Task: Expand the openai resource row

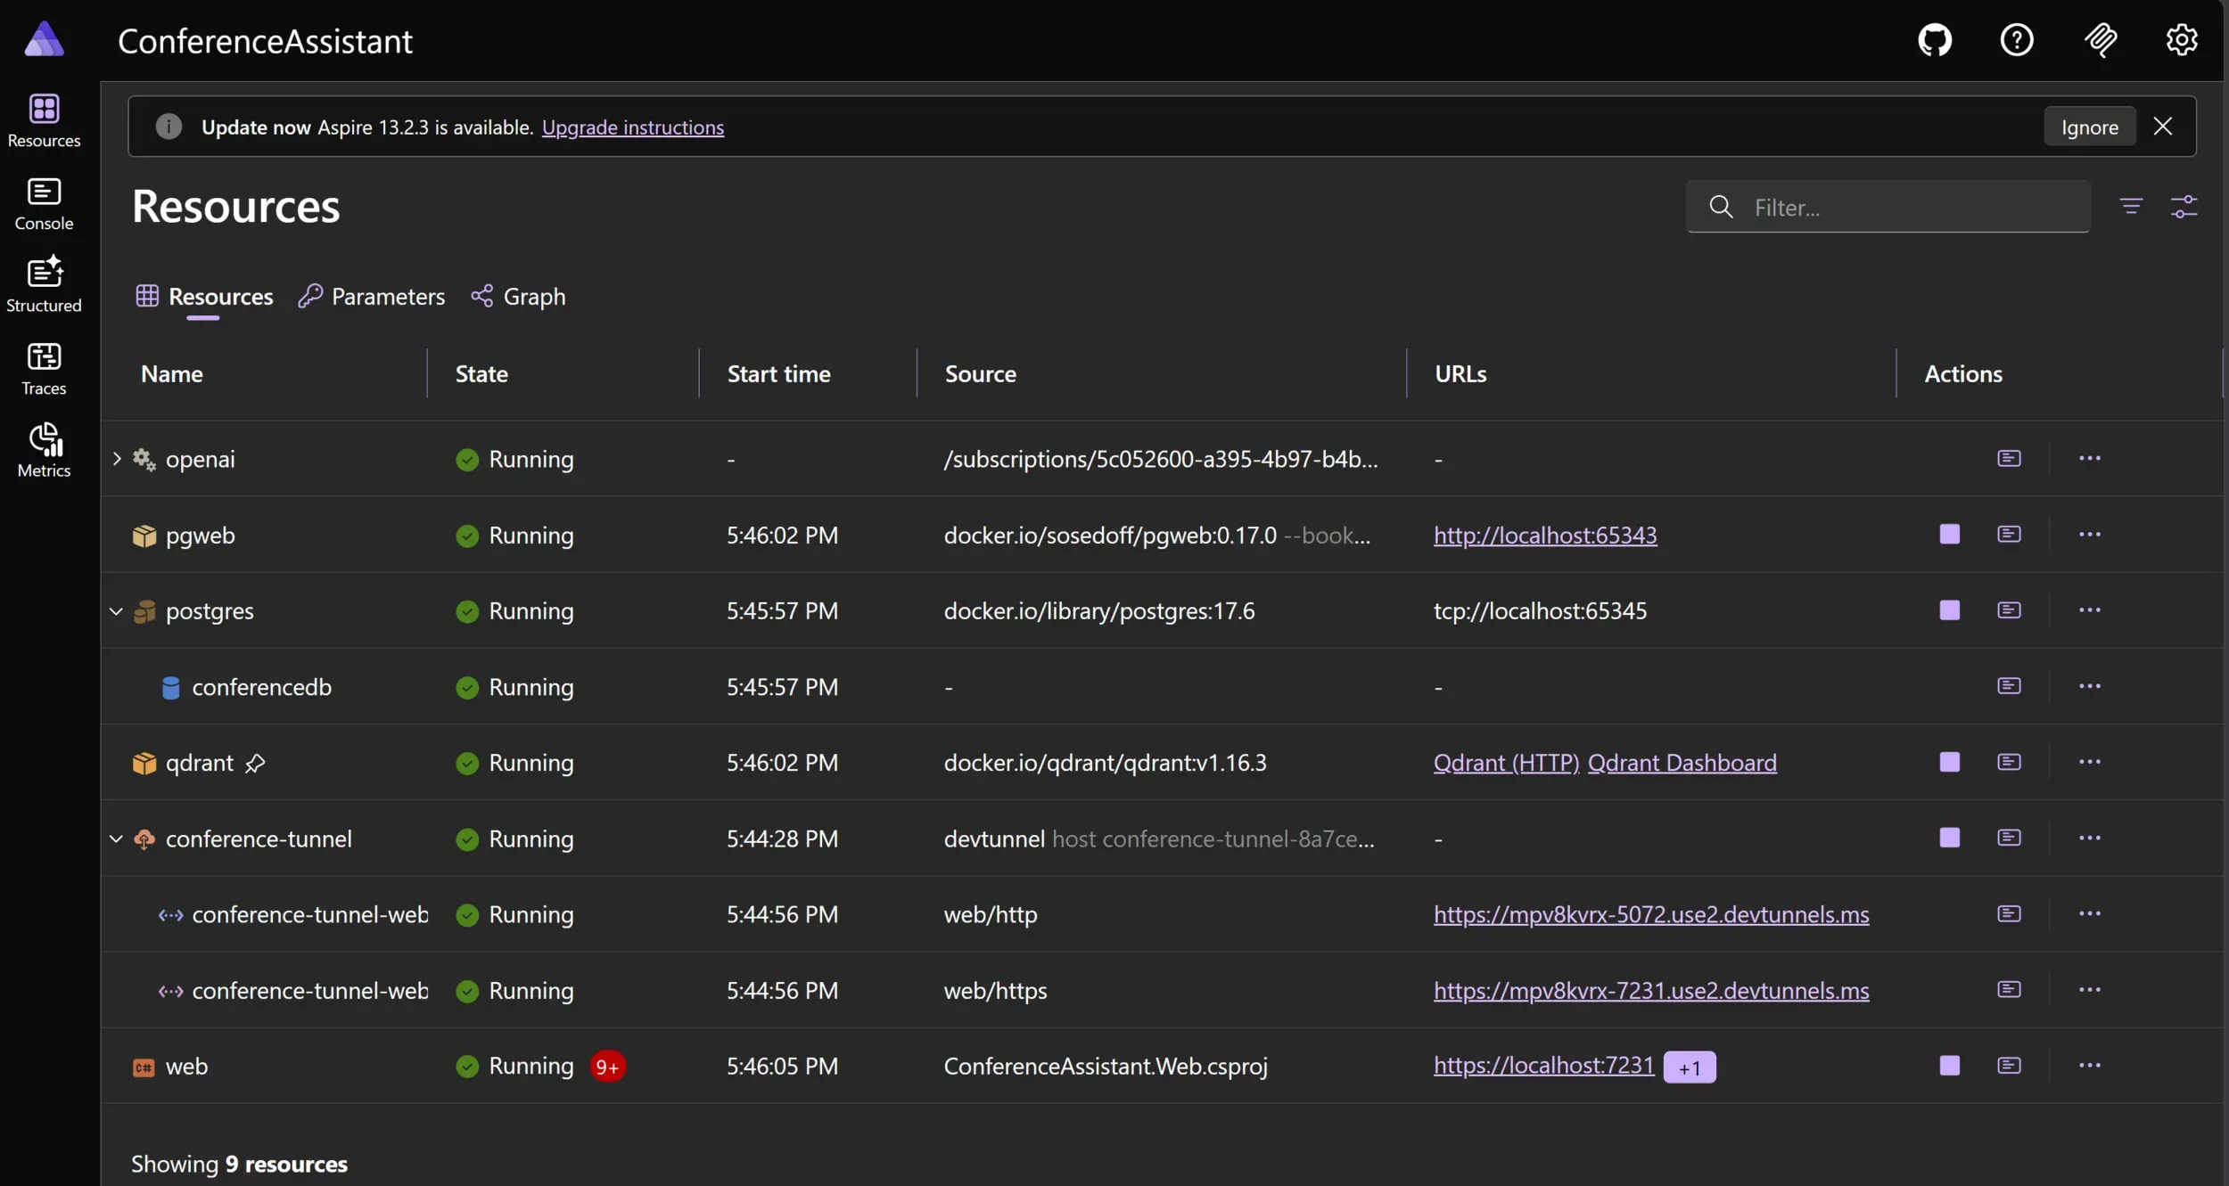Action: click(117, 459)
